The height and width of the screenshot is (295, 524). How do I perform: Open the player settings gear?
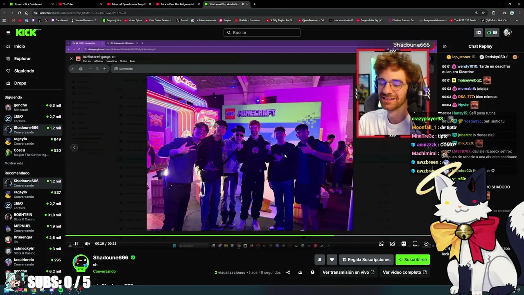pos(426,244)
